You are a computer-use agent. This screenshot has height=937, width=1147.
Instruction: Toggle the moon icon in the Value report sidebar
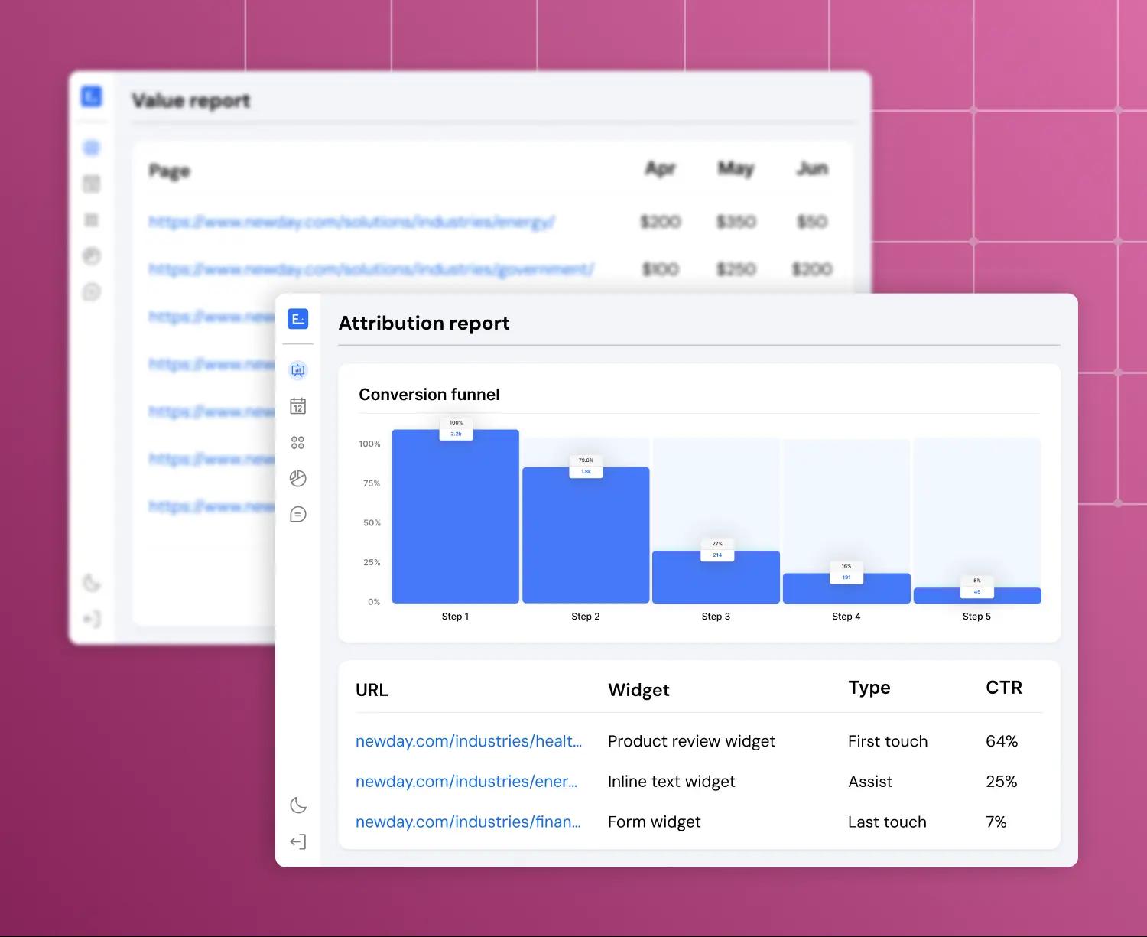92,583
